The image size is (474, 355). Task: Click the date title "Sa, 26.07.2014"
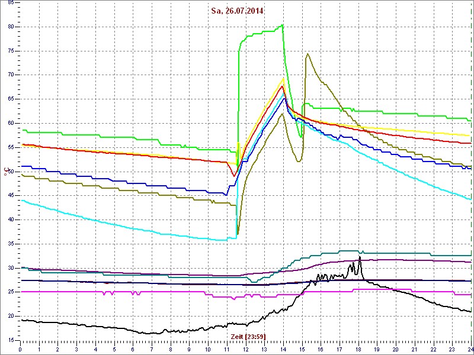pos(237,11)
